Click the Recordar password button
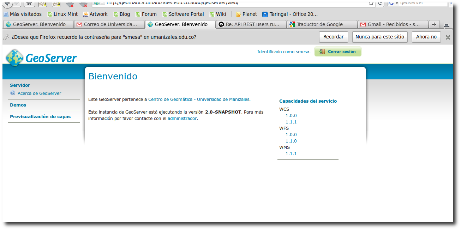 tap(334, 37)
